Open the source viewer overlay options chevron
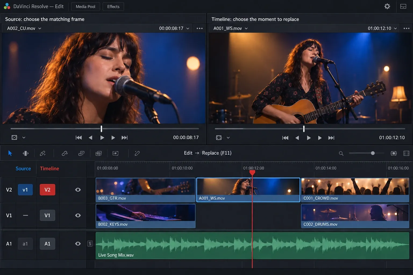 pos(24,137)
